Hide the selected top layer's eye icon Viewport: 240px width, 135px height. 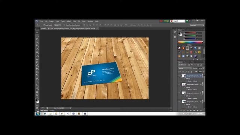coord(179,76)
